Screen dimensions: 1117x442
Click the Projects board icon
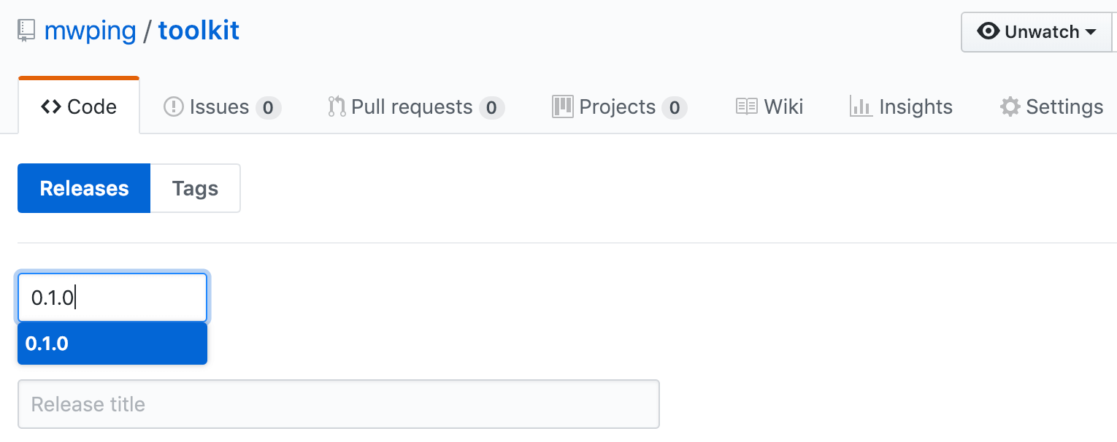click(563, 107)
